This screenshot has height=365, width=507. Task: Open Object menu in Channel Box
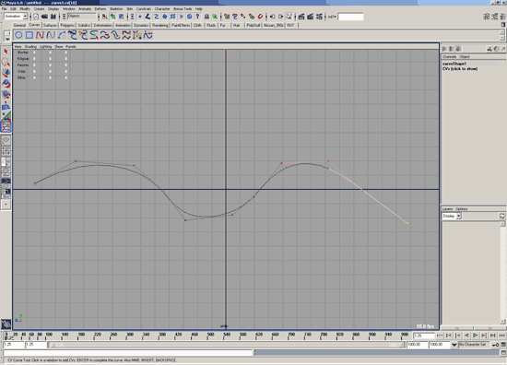pyautogui.click(x=465, y=56)
